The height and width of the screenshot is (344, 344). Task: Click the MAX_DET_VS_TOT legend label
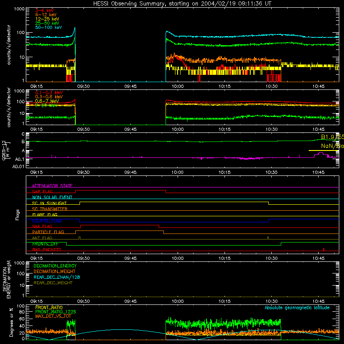click(53, 316)
